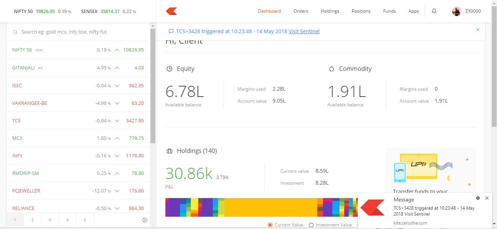Click the Kite logo icon in header
Viewport: 497px width, 229px height.
pos(171,11)
